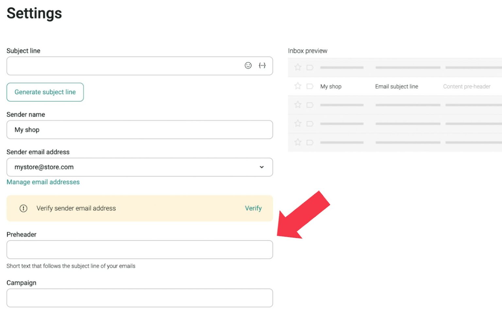Star the last inbox preview row
Image resolution: width=502 pixels, height=310 pixels.
click(297, 142)
